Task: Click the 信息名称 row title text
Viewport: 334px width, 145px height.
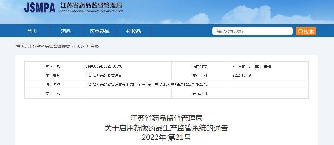Action: coord(146,84)
